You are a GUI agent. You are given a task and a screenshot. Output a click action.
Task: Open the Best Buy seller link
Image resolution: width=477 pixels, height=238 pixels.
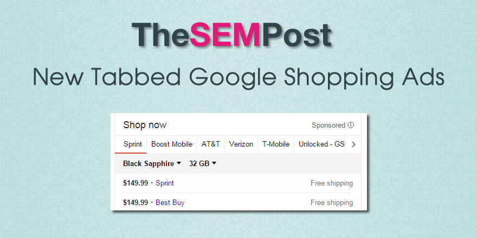(170, 203)
